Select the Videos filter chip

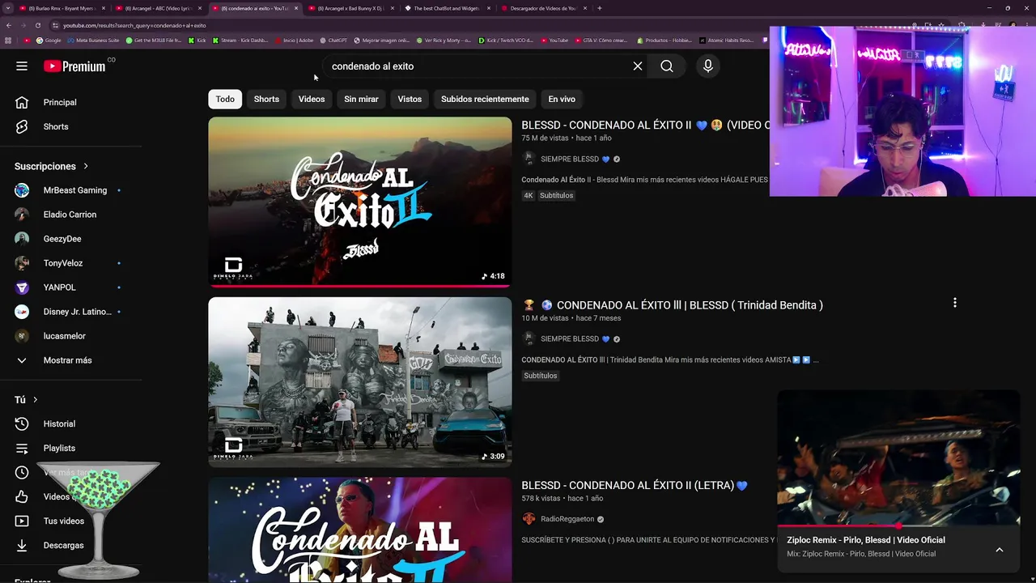pos(312,99)
